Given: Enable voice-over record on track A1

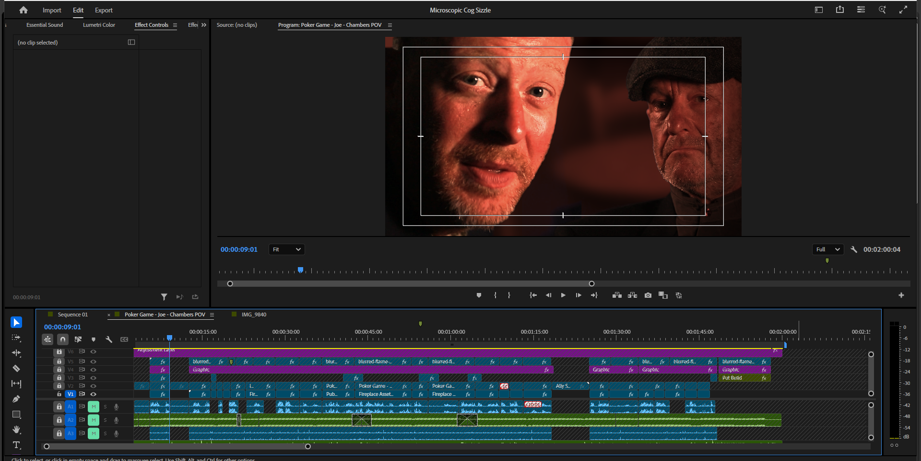Looking at the screenshot, I should pyautogui.click(x=116, y=406).
